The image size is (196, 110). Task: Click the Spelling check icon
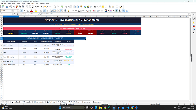click(x=58, y=7)
